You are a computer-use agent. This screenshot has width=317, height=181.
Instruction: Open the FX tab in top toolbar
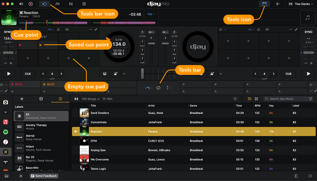point(57,4)
